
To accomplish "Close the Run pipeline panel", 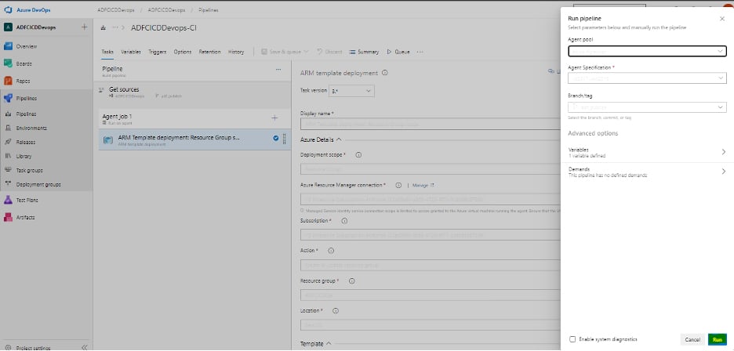I will [721, 19].
